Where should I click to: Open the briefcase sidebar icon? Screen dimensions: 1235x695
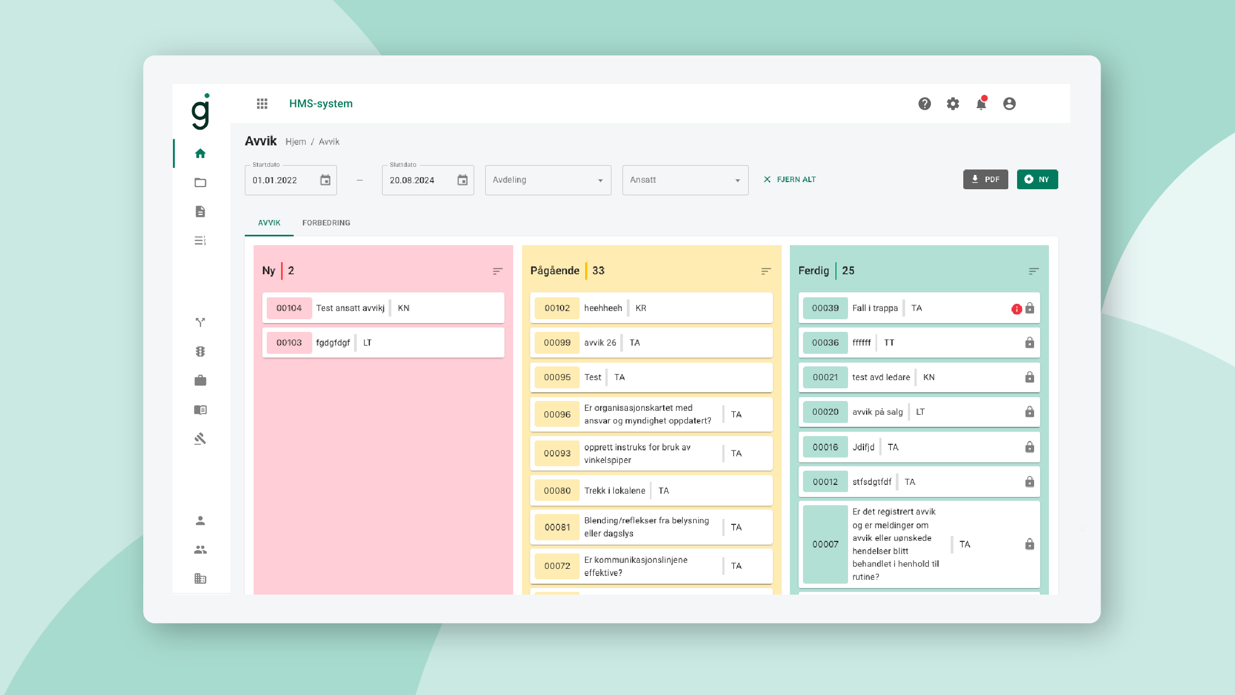point(200,381)
